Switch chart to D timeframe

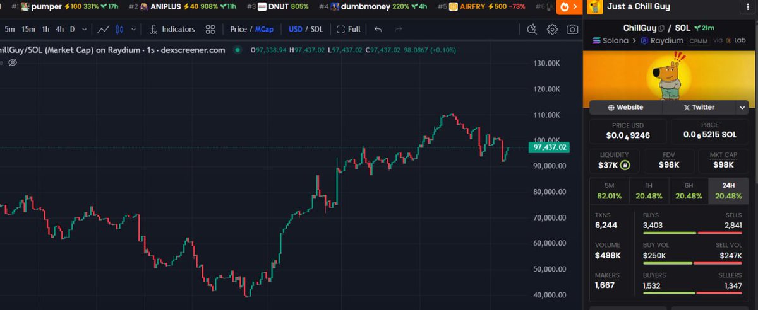pos(72,29)
